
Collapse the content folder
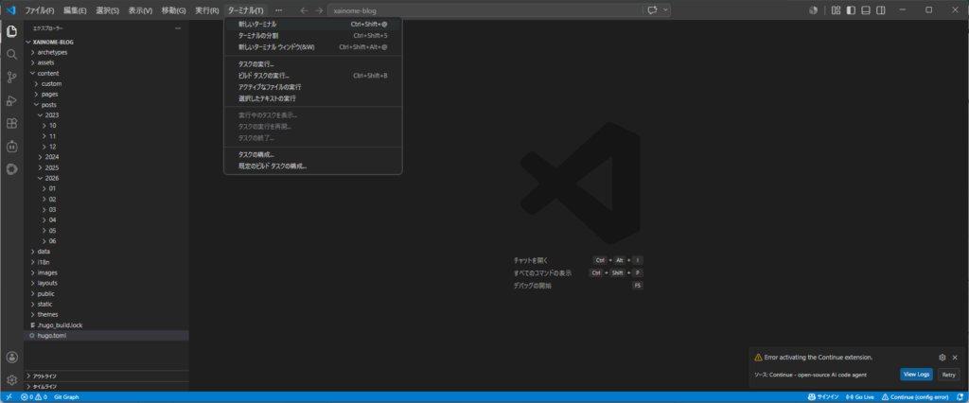click(x=106, y=73)
